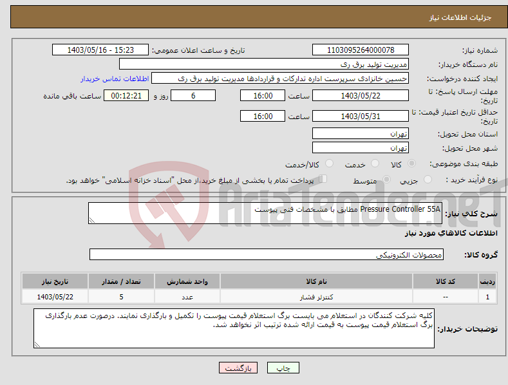Click the response deadline time 16:00 field
Screen dimensions: 508x385
[x=263, y=95]
